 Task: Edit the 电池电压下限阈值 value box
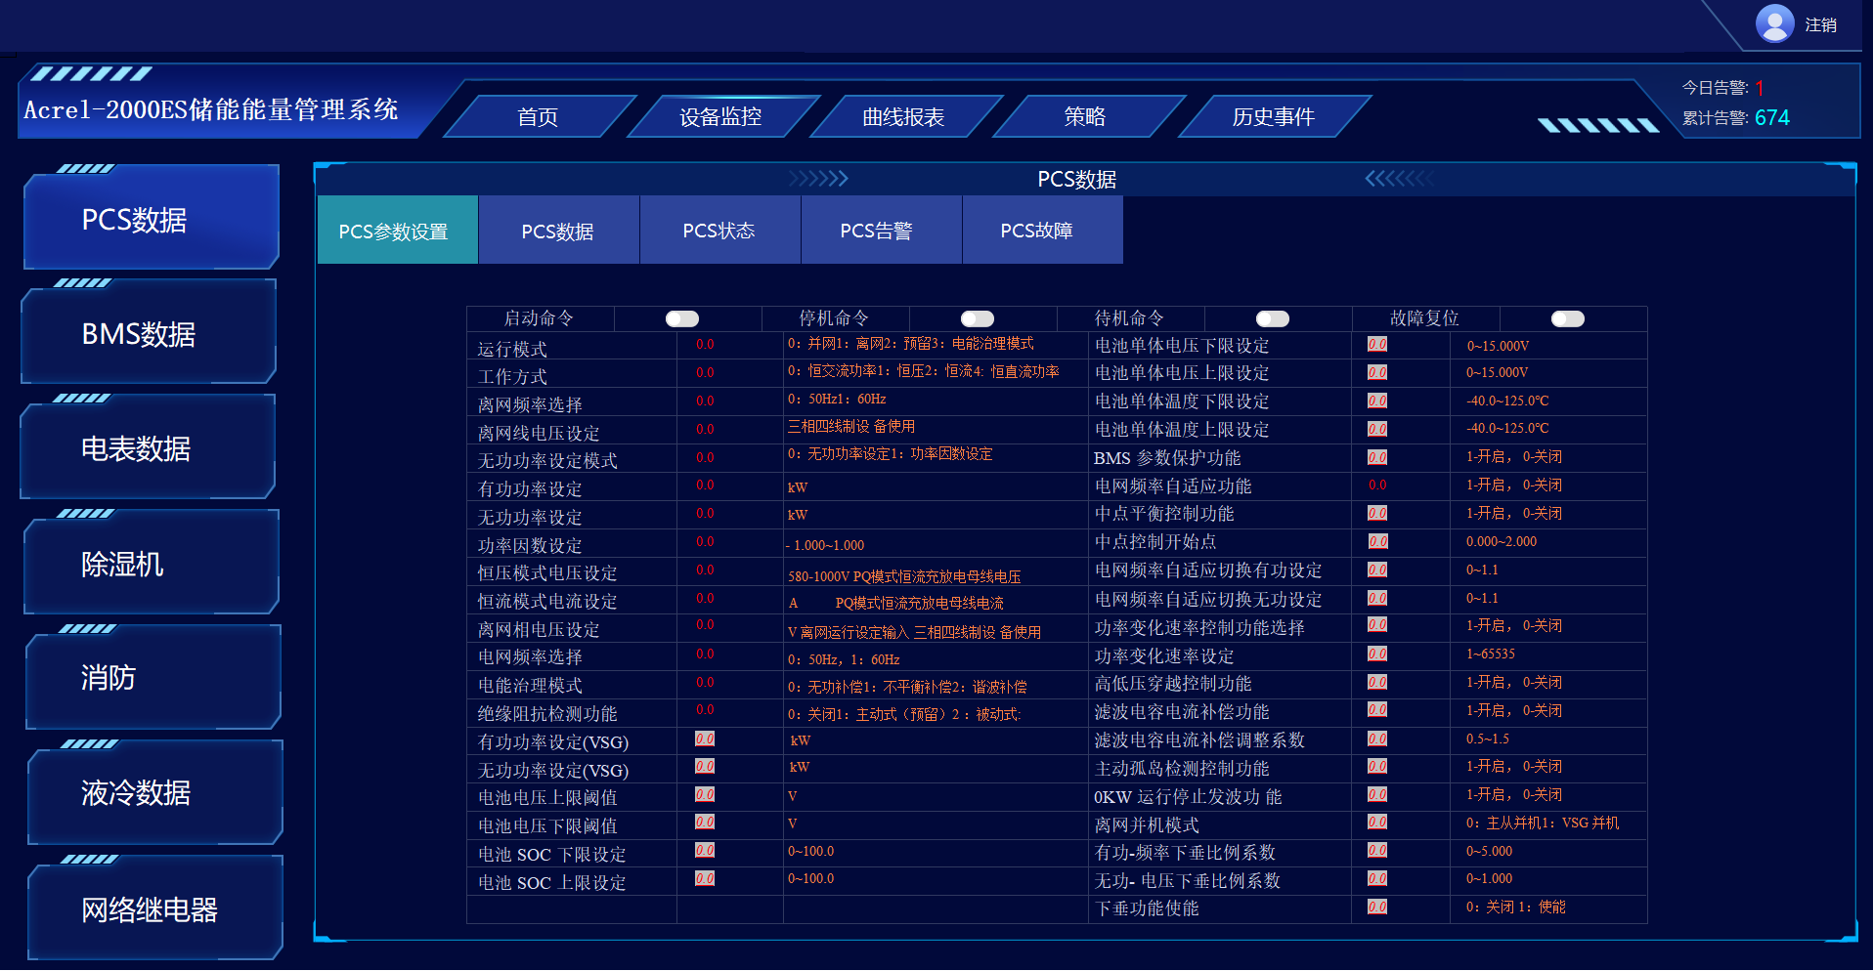[x=705, y=823]
